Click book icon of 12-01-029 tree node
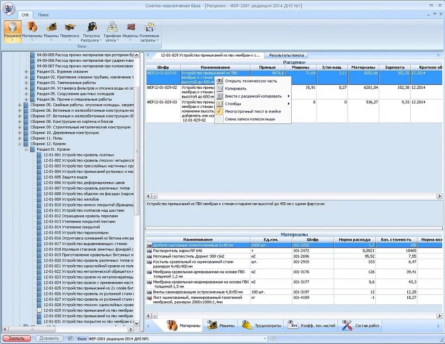Screen dimensions: 445x344 [x=39, y=310]
